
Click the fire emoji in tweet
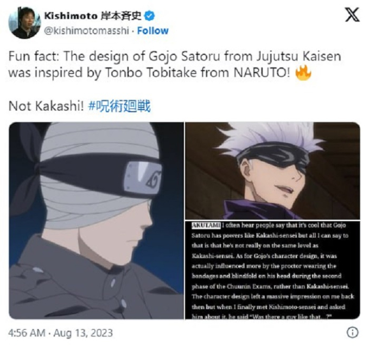click(303, 73)
